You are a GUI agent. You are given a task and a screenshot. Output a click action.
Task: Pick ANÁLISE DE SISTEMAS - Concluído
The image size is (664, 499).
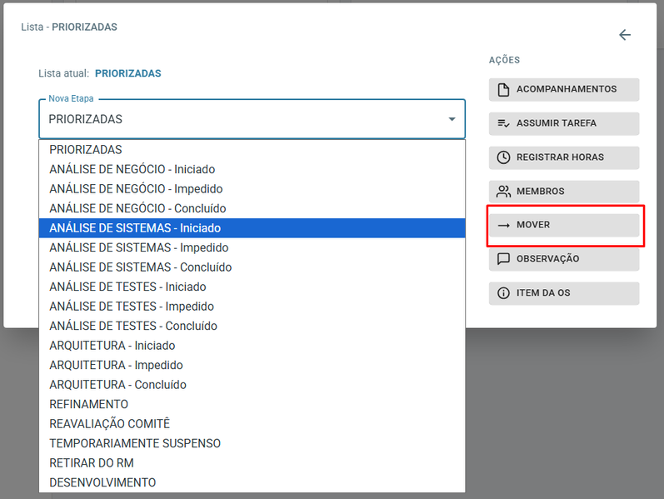point(252,267)
